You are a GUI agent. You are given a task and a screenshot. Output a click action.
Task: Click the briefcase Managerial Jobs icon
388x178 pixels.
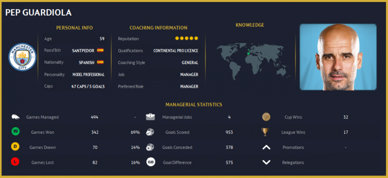tap(150, 117)
